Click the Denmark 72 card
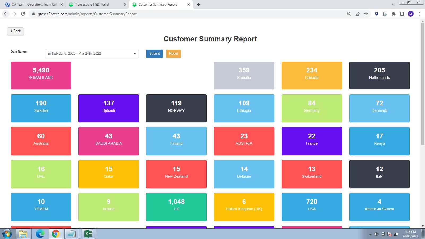The height and width of the screenshot is (239, 425). [x=379, y=108]
